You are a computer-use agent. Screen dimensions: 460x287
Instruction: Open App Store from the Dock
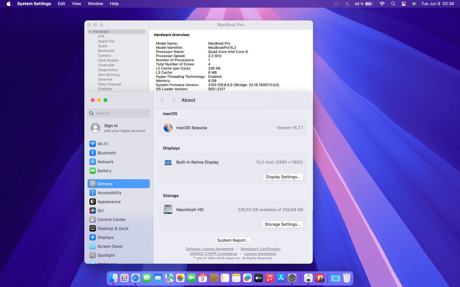[x=281, y=278]
